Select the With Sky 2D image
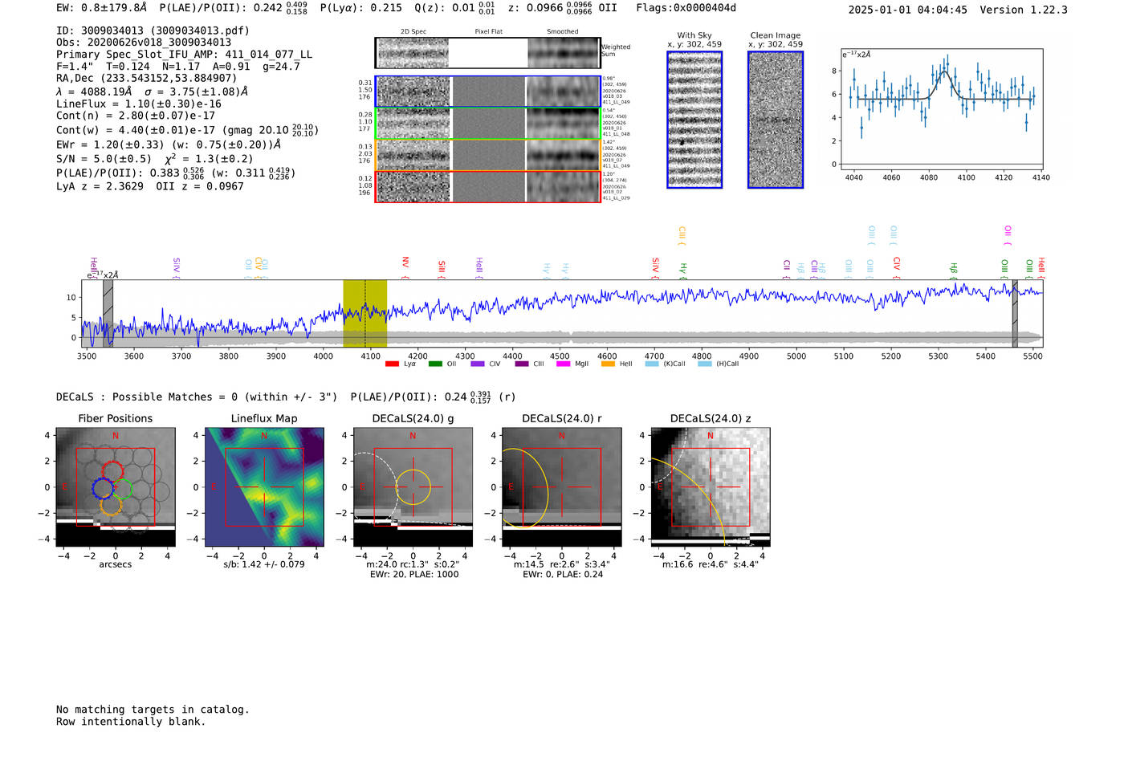 pos(694,120)
